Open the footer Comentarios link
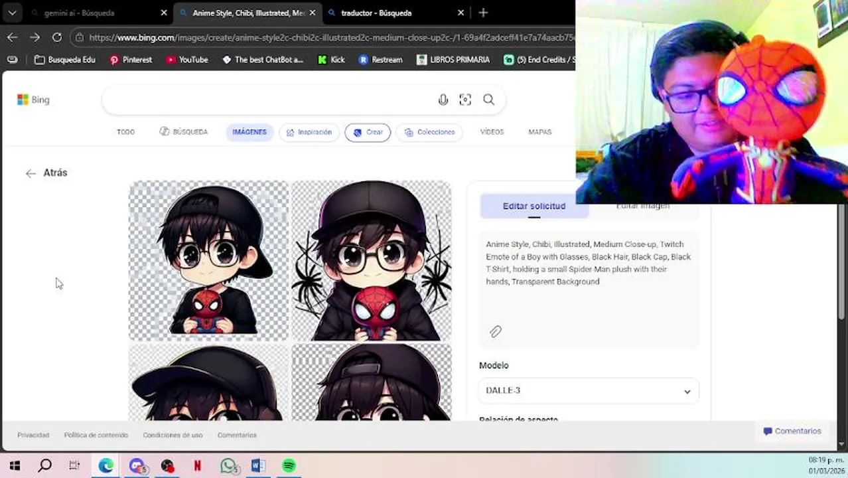 [x=237, y=435]
